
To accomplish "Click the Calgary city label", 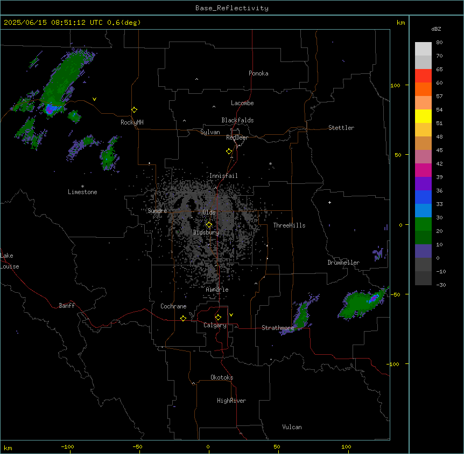I will pyautogui.click(x=215, y=325).
